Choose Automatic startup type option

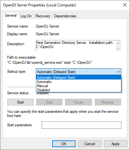tap(79, 82)
